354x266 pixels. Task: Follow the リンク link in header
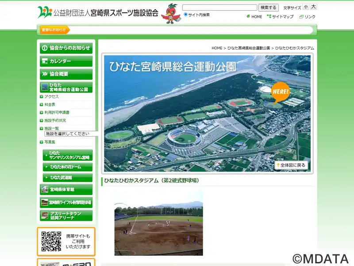pyautogui.click(x=310, y=17)
